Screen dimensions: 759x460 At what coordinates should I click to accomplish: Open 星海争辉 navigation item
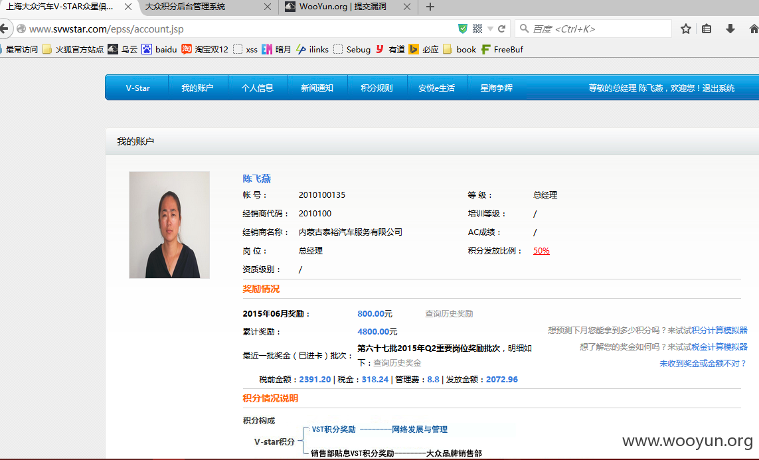pos(496,88)
